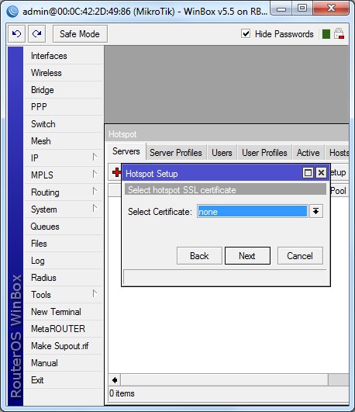Click the WinBox logo in title bar

coord(12,12)
